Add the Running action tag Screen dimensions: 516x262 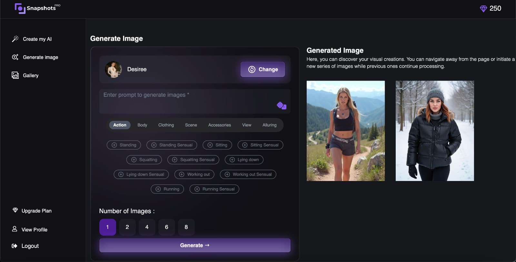coord(167,189)
